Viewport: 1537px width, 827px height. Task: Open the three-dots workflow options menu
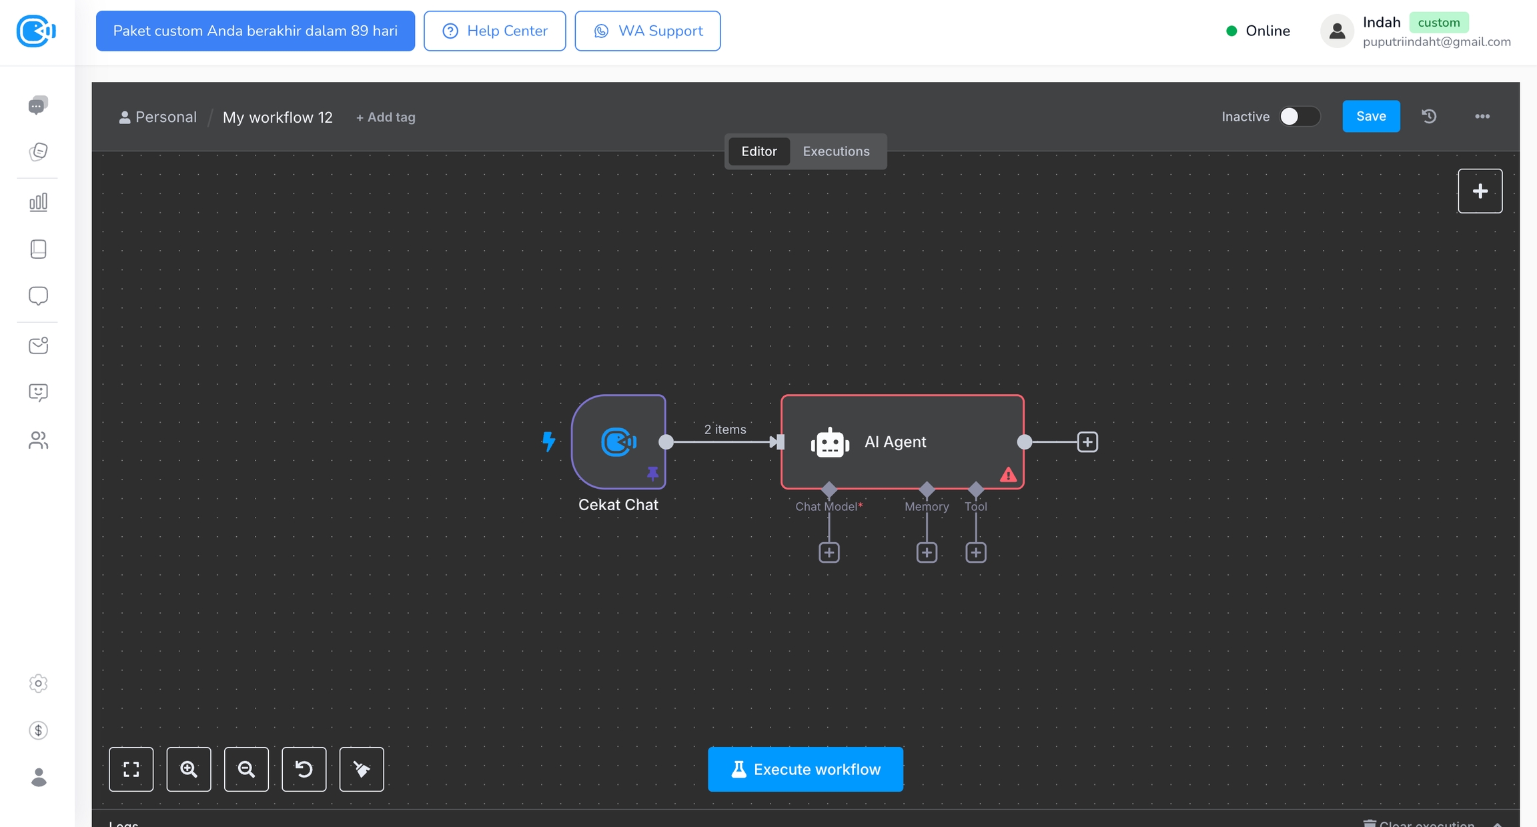pos(1482,116)
